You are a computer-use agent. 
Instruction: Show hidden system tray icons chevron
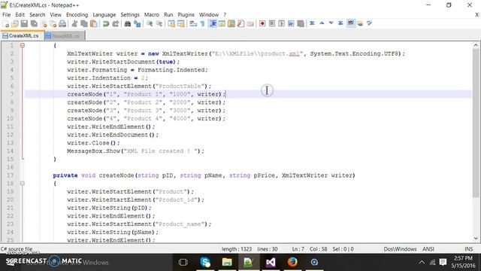click(422, 263)
